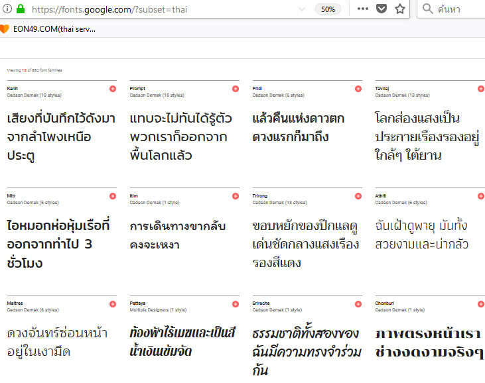Viewport: 485px width, 383px height.
Task: Add the Pridi font with its plus icon
Action: [358, 89]
